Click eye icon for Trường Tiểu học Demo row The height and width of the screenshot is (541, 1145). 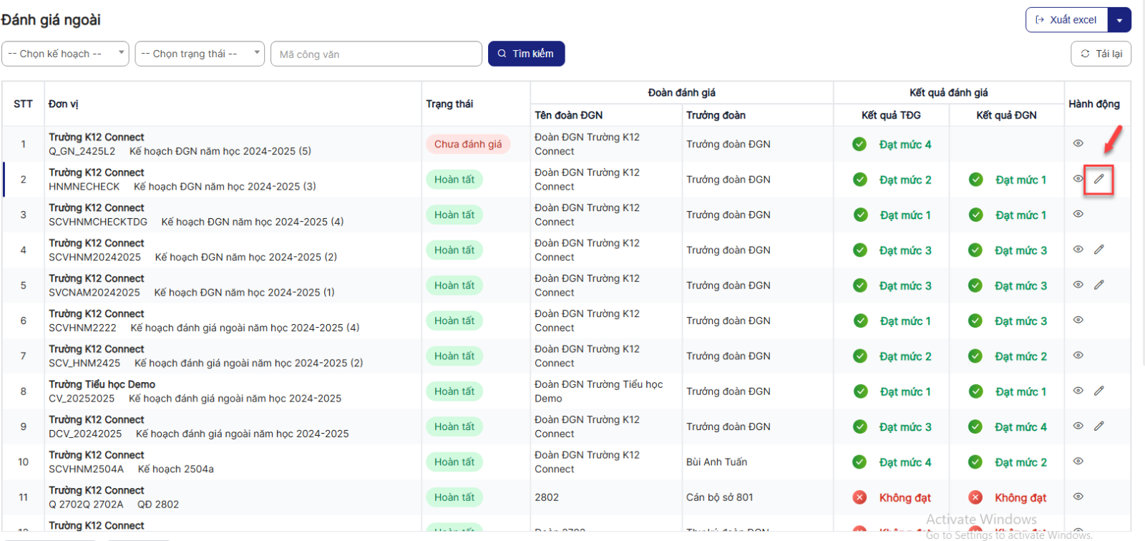coord(1078,391)
